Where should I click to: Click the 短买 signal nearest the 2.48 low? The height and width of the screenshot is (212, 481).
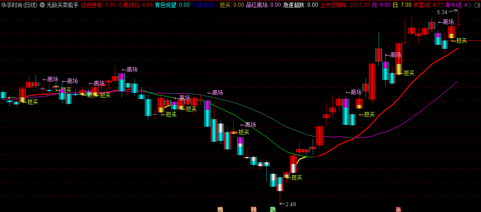point(294,177)
